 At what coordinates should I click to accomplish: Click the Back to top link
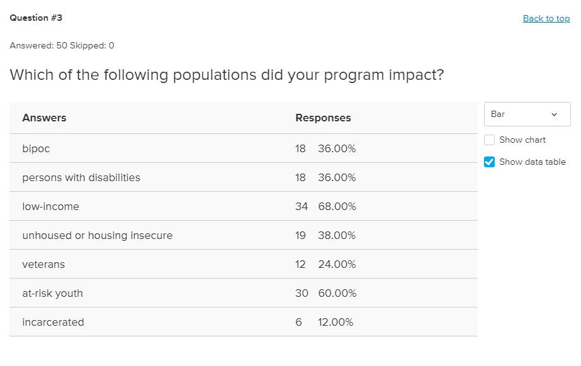pyautogui.click(x=546, y=18)
